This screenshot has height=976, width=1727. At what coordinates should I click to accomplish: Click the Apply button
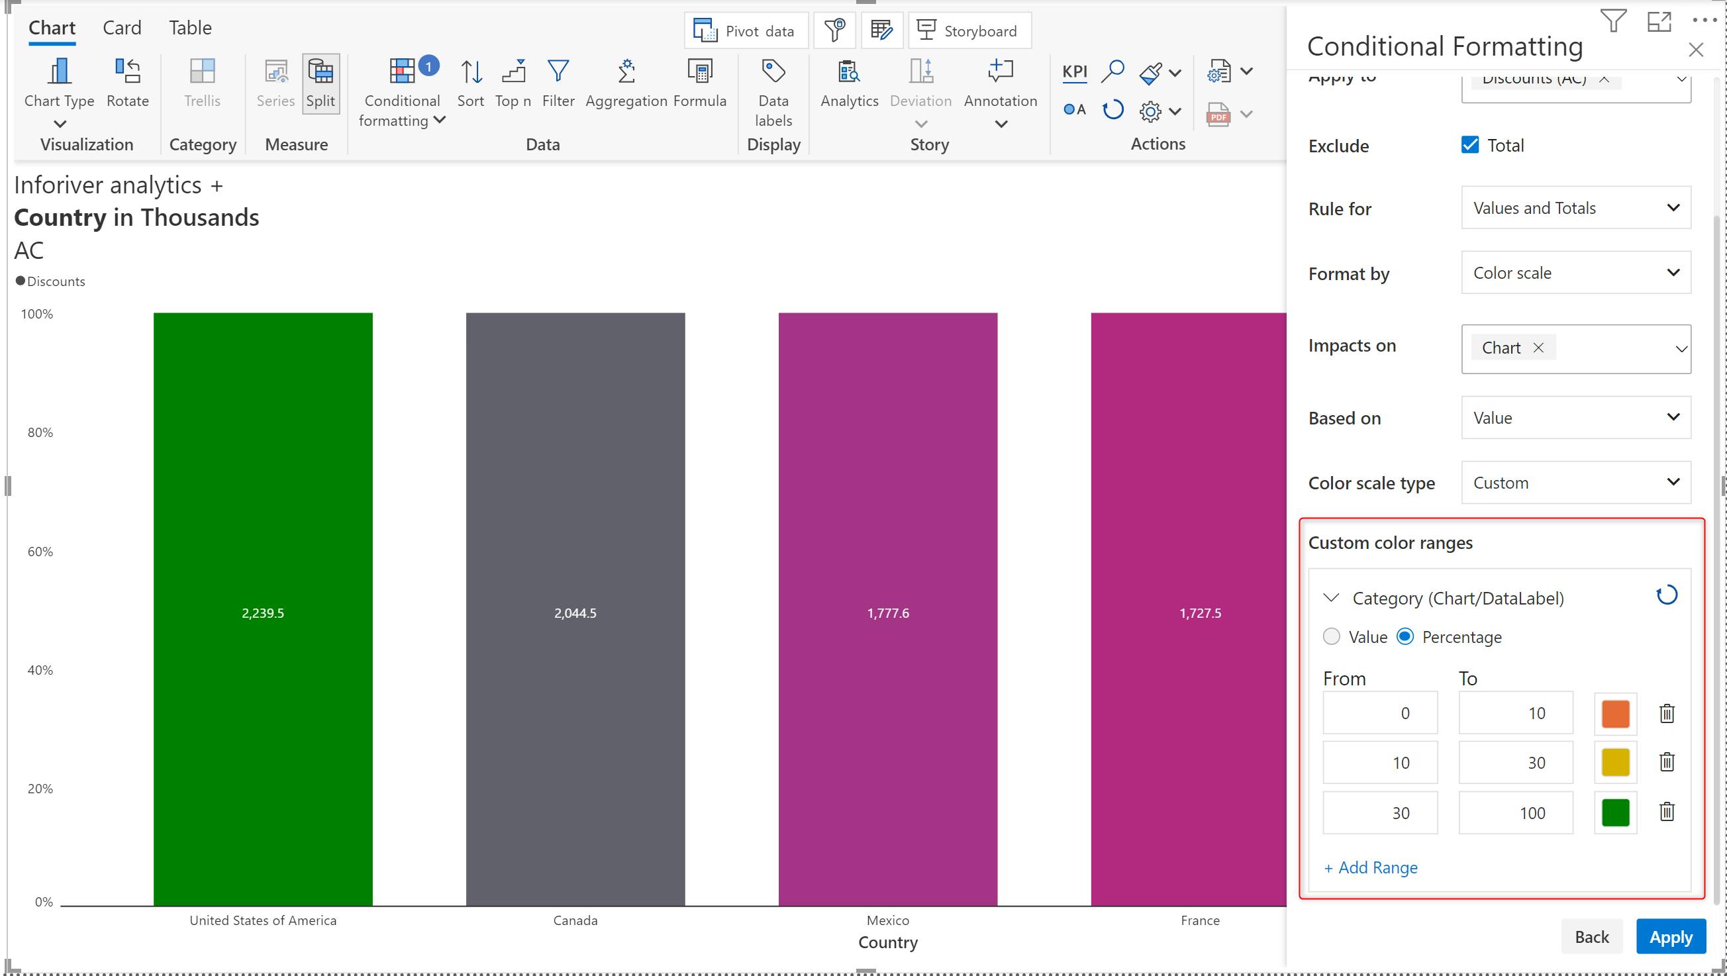click(1670, 936)
